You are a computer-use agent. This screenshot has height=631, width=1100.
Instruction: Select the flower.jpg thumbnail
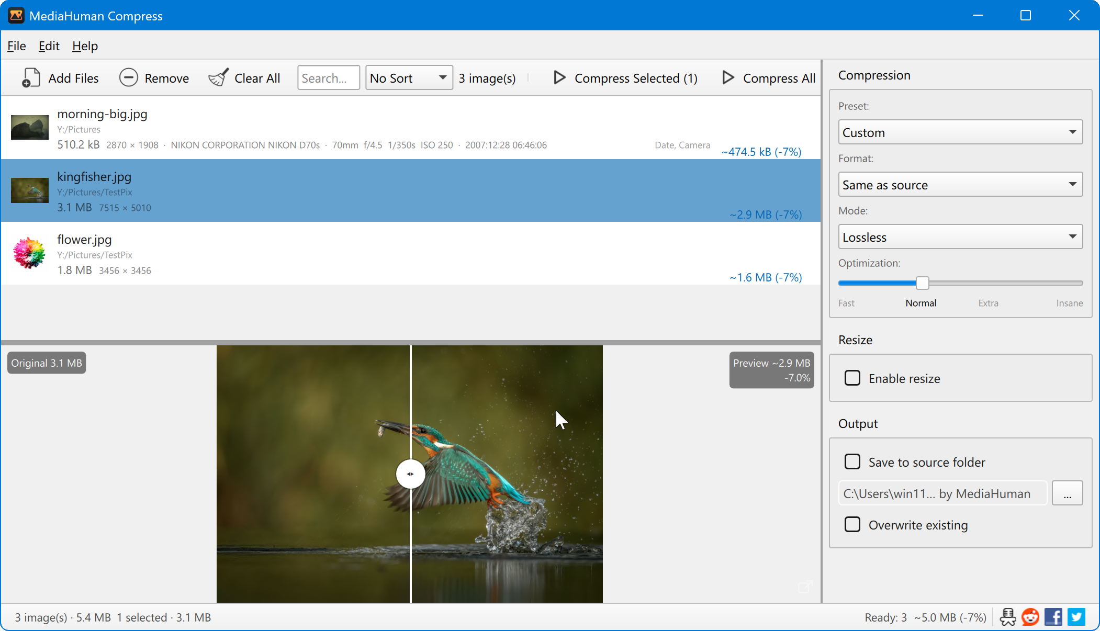tap(29, 253)
